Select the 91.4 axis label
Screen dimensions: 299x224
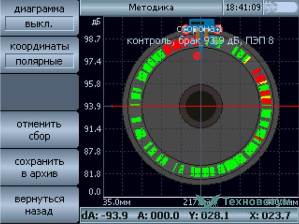point(93,129)
